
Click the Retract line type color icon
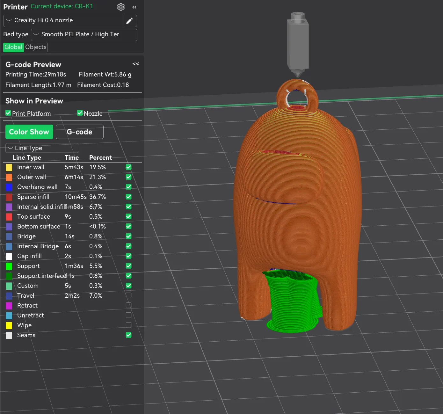coord(9,305)
